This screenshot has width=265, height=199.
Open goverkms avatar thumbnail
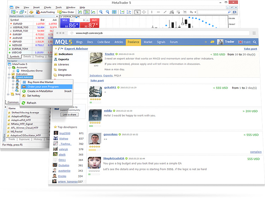click(x=95, y=139)
